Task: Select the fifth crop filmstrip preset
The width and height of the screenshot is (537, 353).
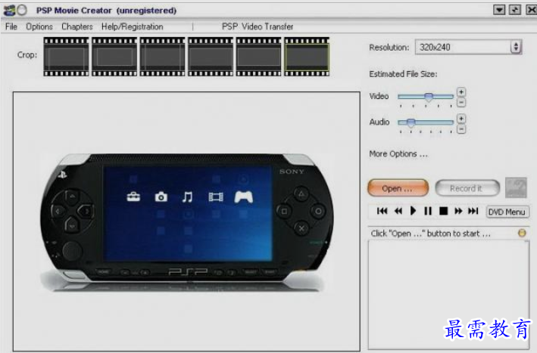Action: click(x=258, y=57)
